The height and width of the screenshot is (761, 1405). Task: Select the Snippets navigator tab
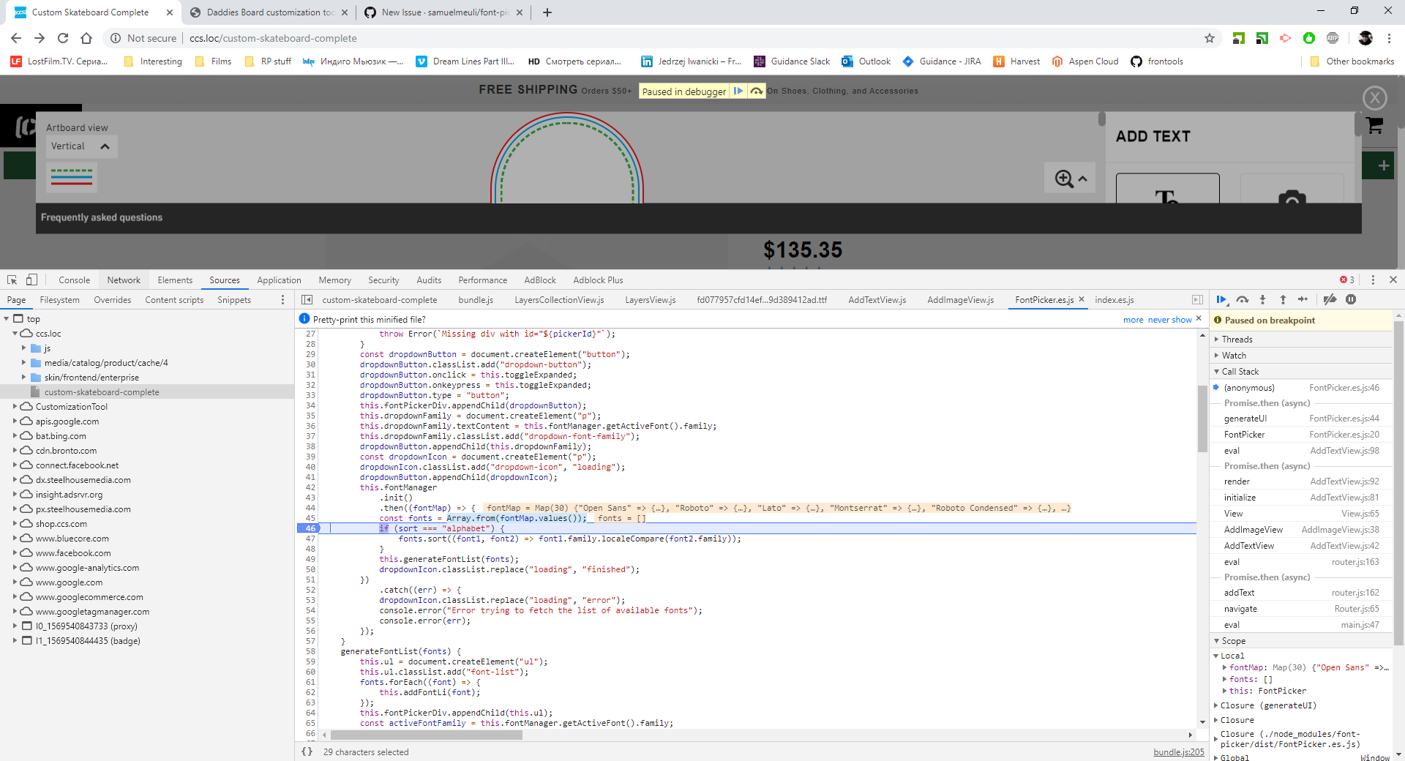tap(234, 299)
